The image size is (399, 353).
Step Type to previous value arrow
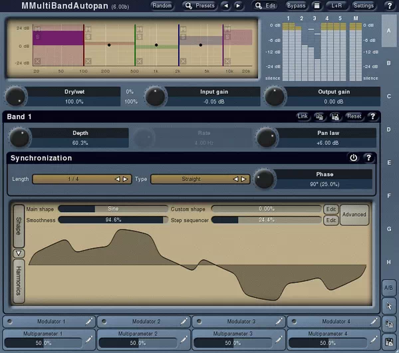coord(236,179)
